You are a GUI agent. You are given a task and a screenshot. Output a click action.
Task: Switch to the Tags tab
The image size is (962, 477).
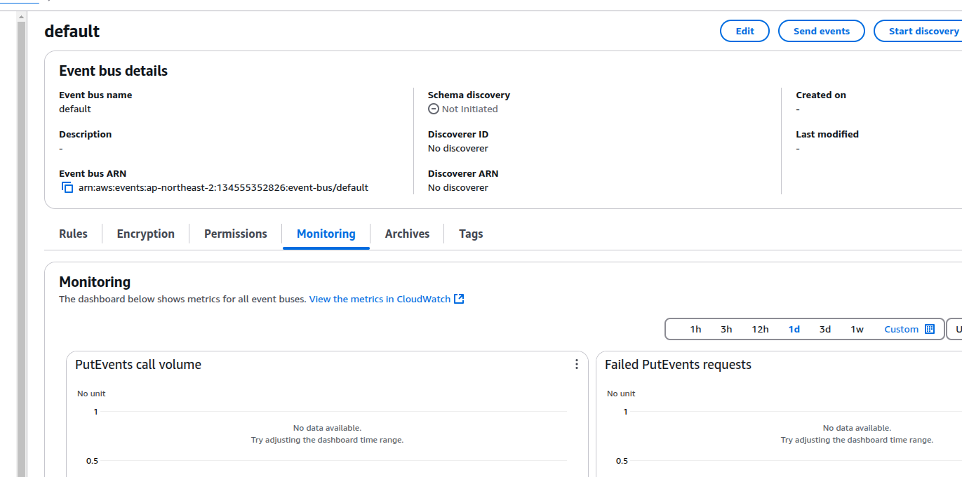tap(471, 234)
